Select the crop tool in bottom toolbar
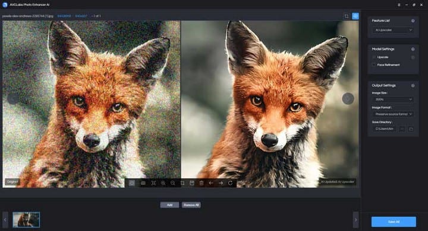Screen dimensions: 428x231 click(182, 183)
